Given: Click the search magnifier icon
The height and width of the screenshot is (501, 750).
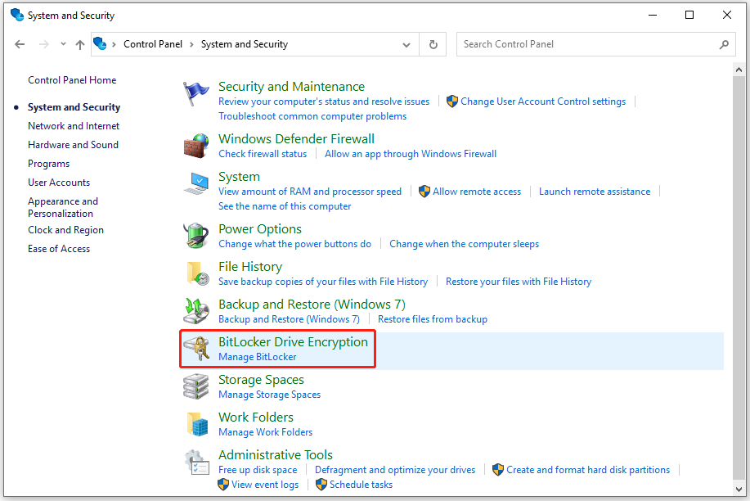Looking at the screenshot, I should tap(724, 44).
